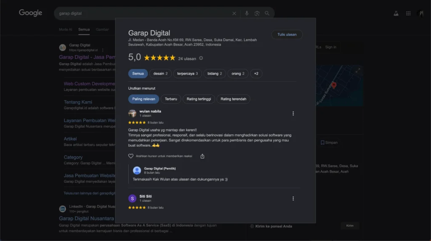Open Garap Digital Nusantara LinkedIn result
Image resolution: width=431 pixels, height=241 pixels.
[x=86, y=218]
